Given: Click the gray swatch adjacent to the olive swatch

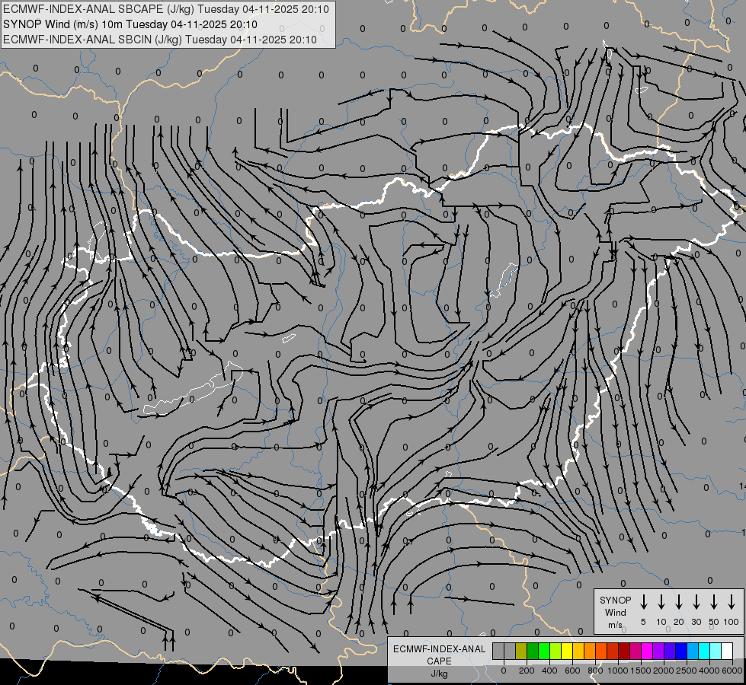Looking at the screenshot, I should (x=510, y=652).
